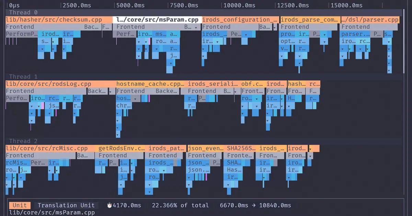This screenshot has width=412, height=216.
Task: Collapse the Thread 0 header
Action: pyautogui.click(x=204, y=13)
